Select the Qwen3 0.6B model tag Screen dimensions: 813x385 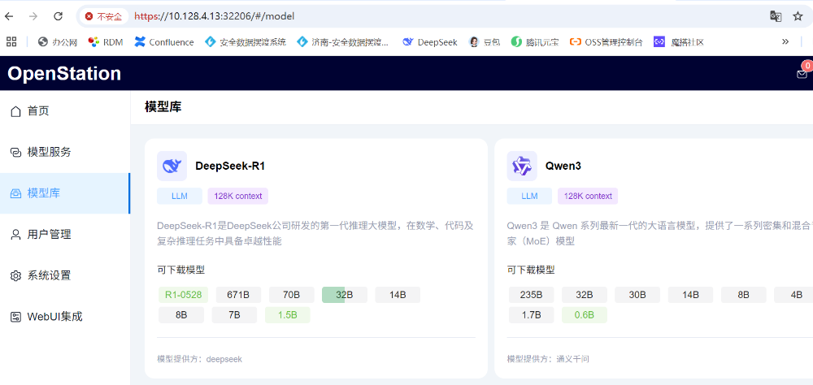coord(584,315)
